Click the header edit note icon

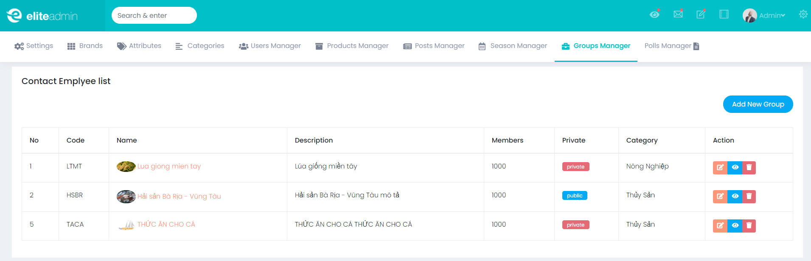701,14
